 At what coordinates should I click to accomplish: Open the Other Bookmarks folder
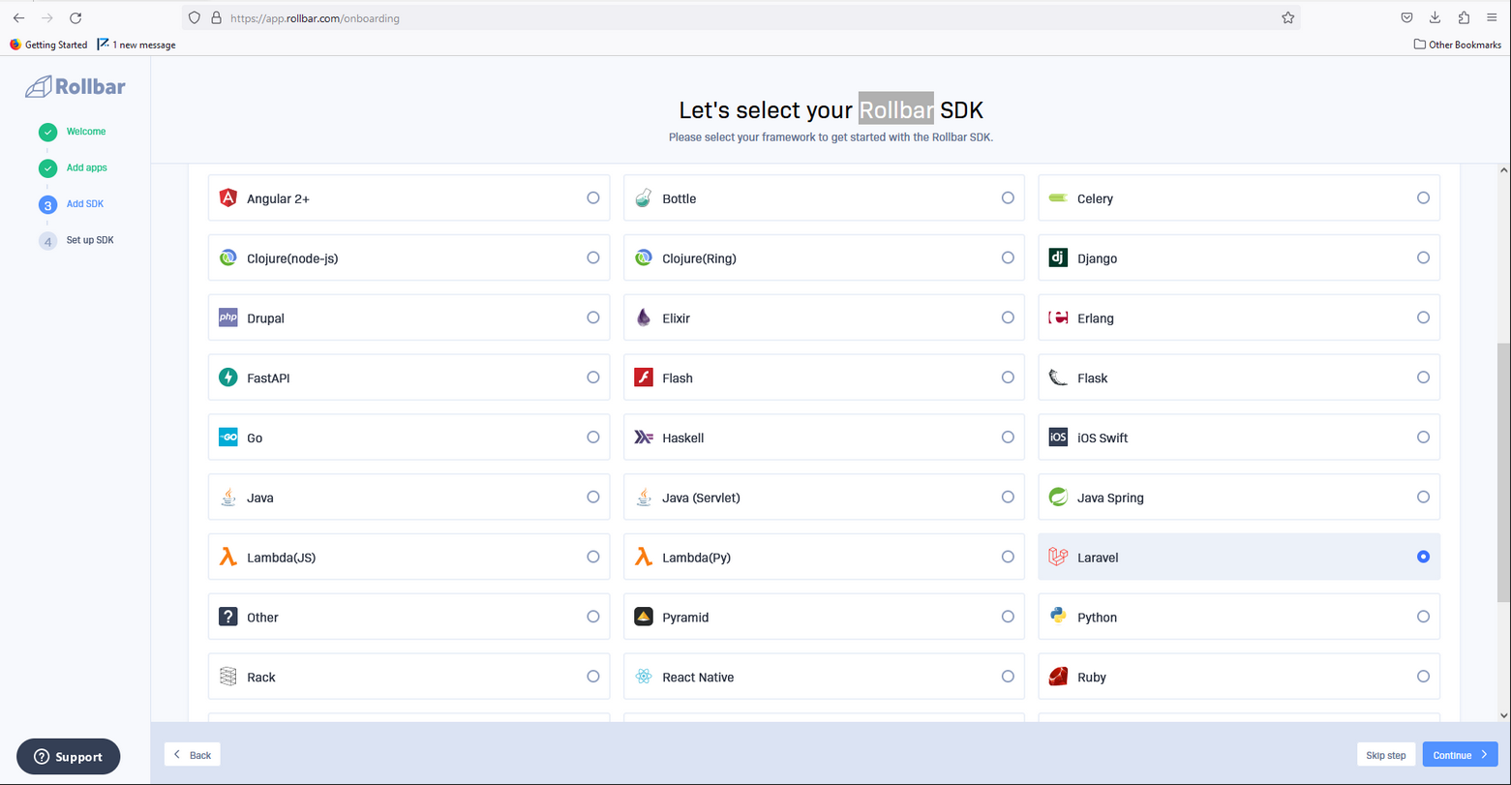[1458, 45]
